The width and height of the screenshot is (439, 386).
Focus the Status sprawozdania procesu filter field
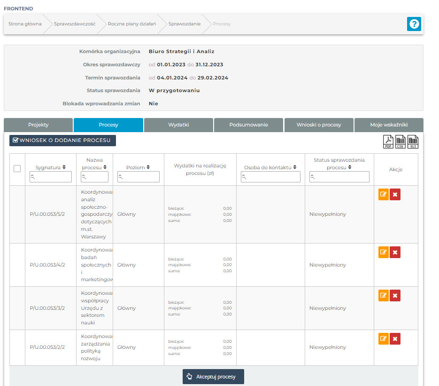(339, 177)
